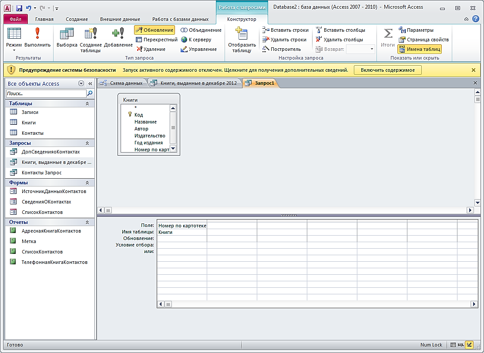Click Обновление cell under Номер по картотеке
Screen dimensions: 484x353
pos(182,238)
